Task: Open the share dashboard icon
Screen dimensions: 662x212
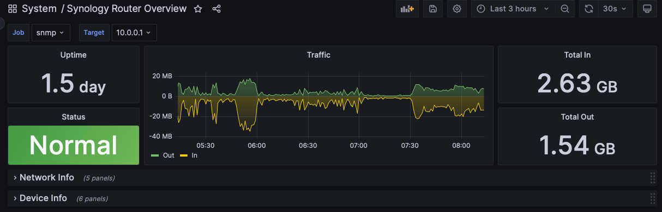Action: 216,9
